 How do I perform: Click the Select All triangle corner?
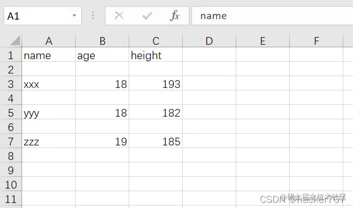click(15, 41)
